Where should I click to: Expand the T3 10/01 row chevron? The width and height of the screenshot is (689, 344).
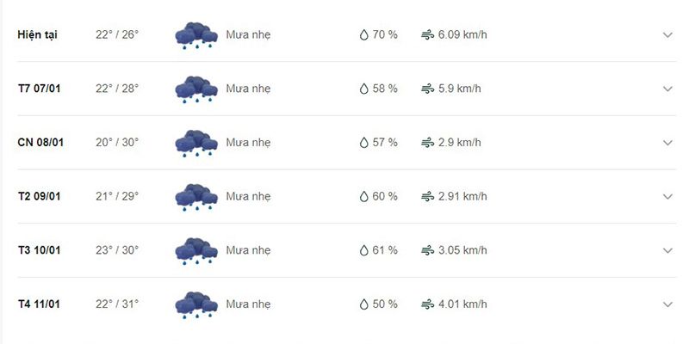(667, 250)
